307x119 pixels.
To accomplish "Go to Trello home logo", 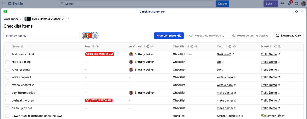I will (16, 3).
